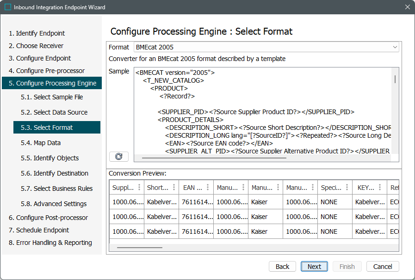Click the conversion preview horizontal scrollbar
This screenshot has width=415, height=280.
pos(140,247)
